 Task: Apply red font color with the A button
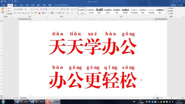point(39,13)
